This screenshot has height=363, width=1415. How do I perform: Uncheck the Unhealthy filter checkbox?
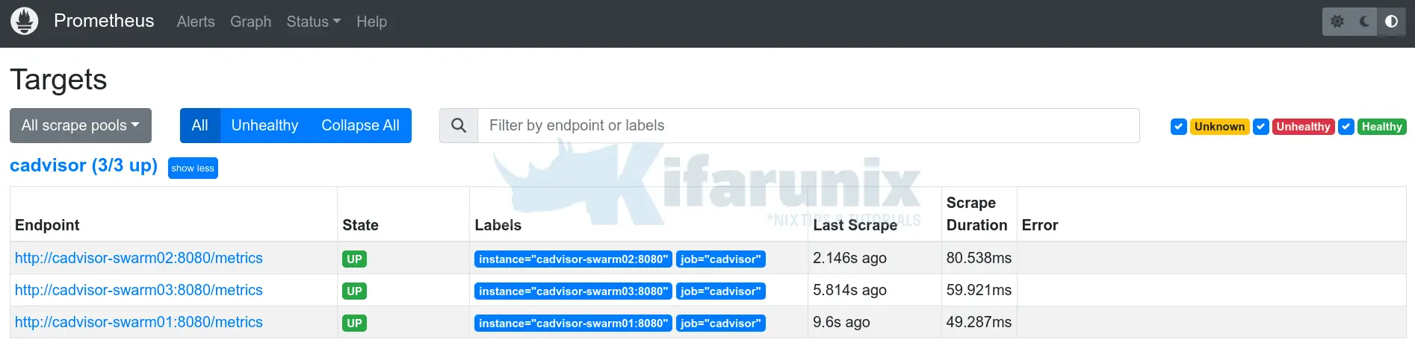click(x=1261, y=127)
